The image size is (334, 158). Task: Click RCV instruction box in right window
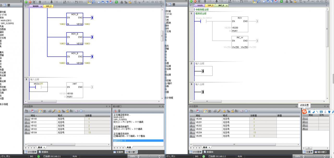240,24
